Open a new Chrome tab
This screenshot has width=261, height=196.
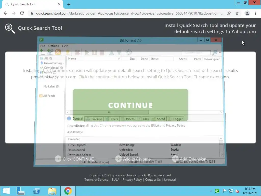69,4
